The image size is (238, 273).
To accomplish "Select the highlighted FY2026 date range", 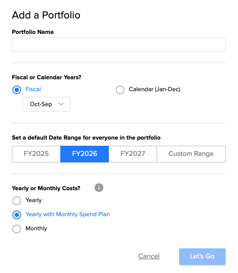I will 84,154.
